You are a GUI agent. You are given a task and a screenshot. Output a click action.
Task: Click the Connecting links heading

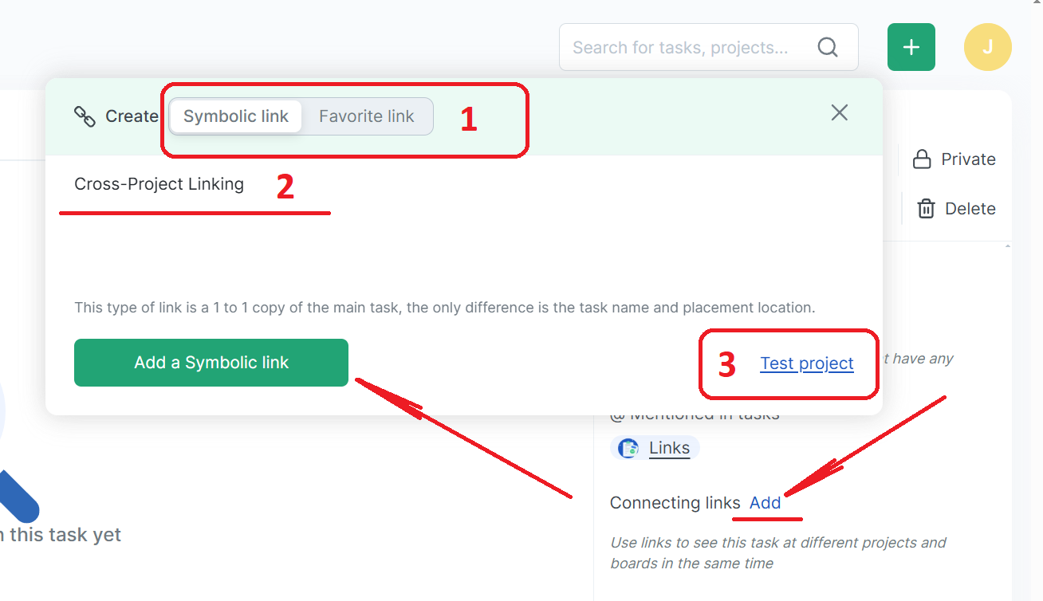pyautogui.click(x=675, y=503)
